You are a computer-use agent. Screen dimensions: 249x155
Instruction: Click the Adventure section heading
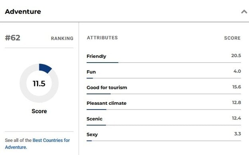(23, 12)
